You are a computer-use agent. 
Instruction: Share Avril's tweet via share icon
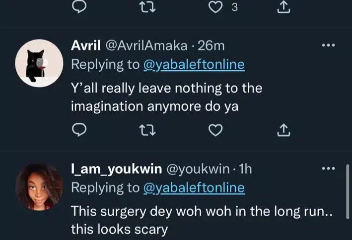(x=282, y=130)
